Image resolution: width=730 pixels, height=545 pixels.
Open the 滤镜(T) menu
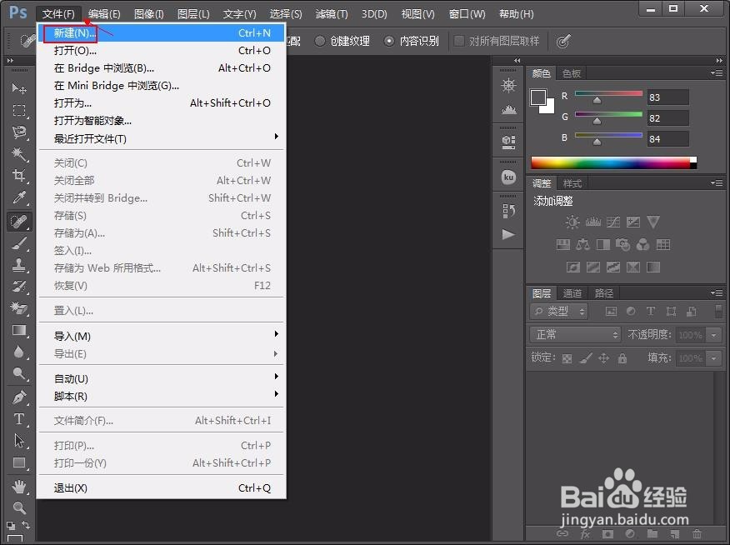pyautogui.click(x=332, y=14)
